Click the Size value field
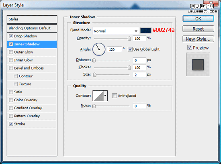This screenshot has height=164, width=221. (x=139, y=75)
